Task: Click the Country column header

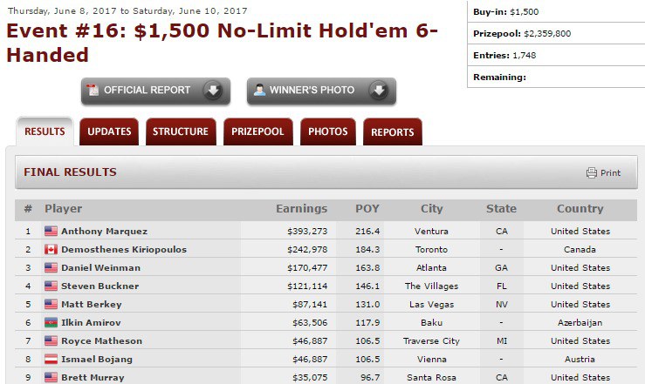Action: 580,209
